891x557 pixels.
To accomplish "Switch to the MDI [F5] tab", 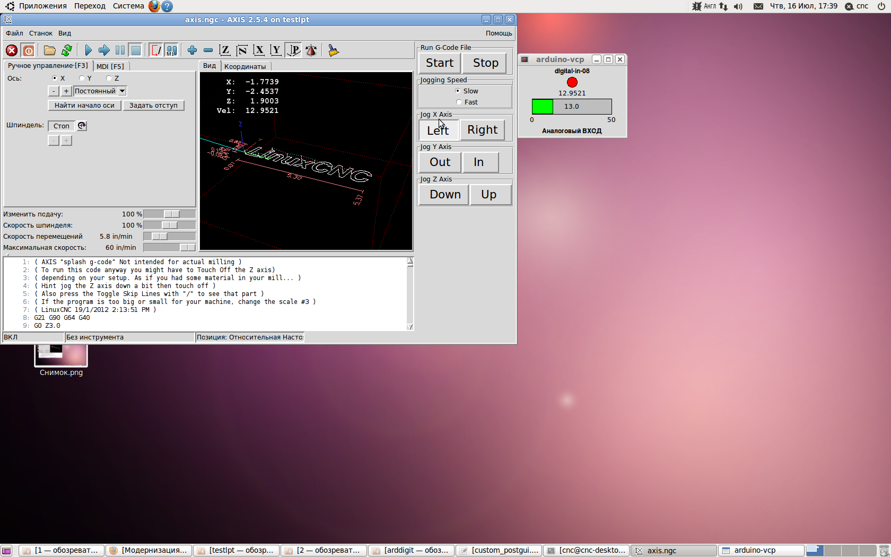I will (x=110, y=66).
